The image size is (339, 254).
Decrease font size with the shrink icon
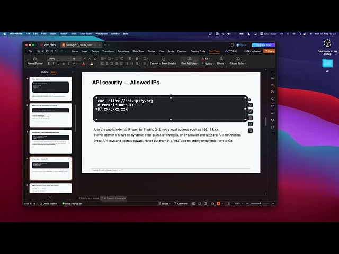tap(90, 59)
